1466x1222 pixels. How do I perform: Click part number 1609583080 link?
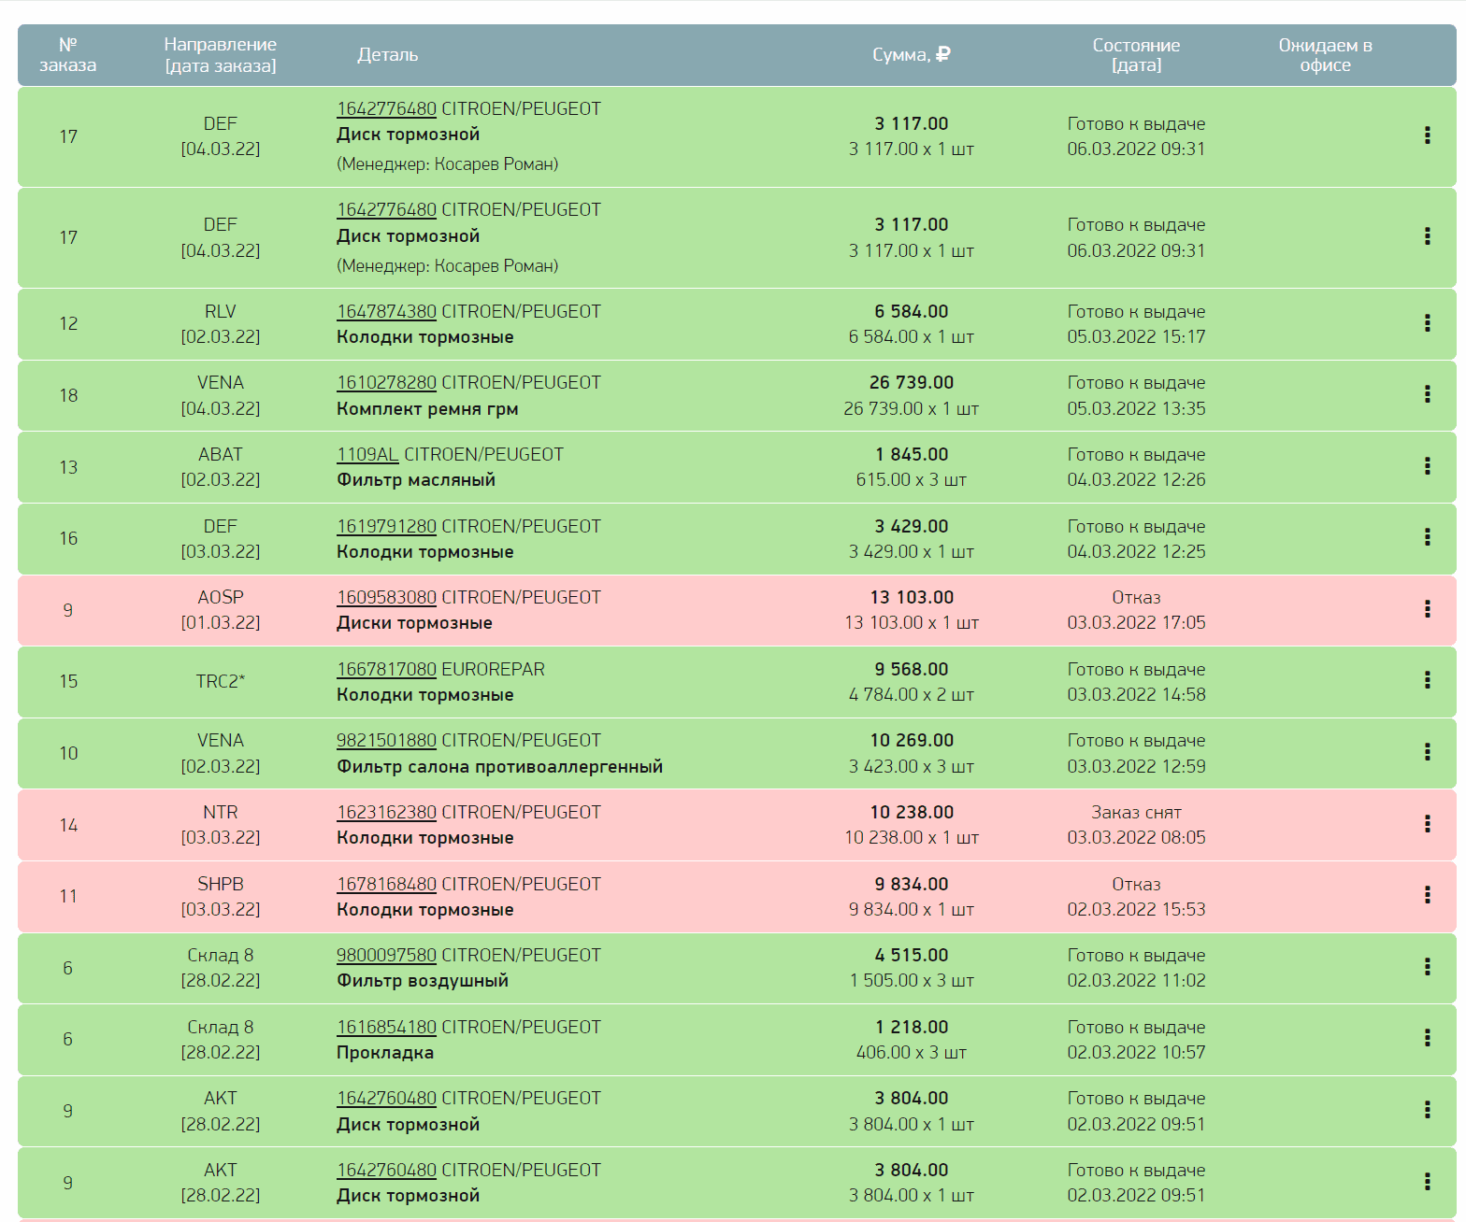tap(386, 597)
